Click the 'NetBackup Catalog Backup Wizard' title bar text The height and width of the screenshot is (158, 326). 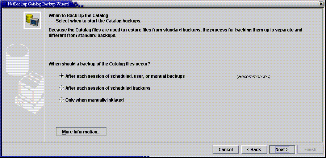[38, 4]
